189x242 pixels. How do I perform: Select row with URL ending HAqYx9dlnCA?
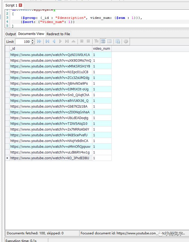tap(51, 141)
